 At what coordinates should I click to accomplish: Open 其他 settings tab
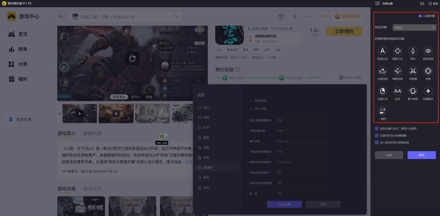pyautogui.click(x=217, y=188)
